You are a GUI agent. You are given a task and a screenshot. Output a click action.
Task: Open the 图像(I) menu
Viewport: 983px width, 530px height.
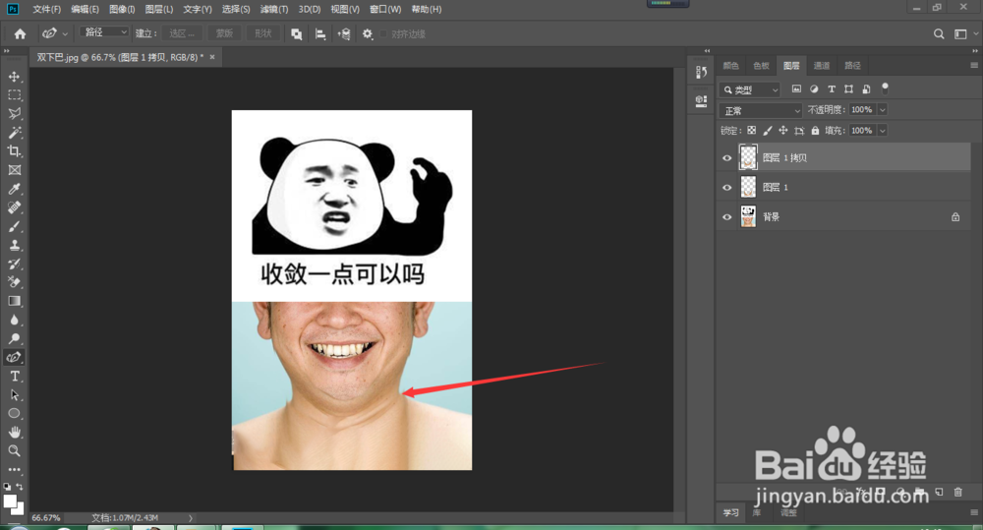[x=122, y=10]
